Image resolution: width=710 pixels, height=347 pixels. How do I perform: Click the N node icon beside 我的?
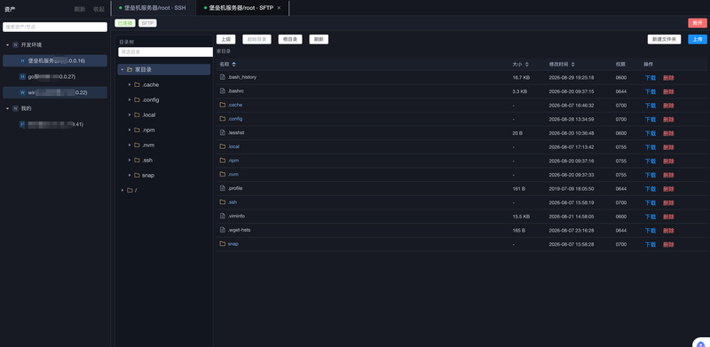[x=15, y=108]
